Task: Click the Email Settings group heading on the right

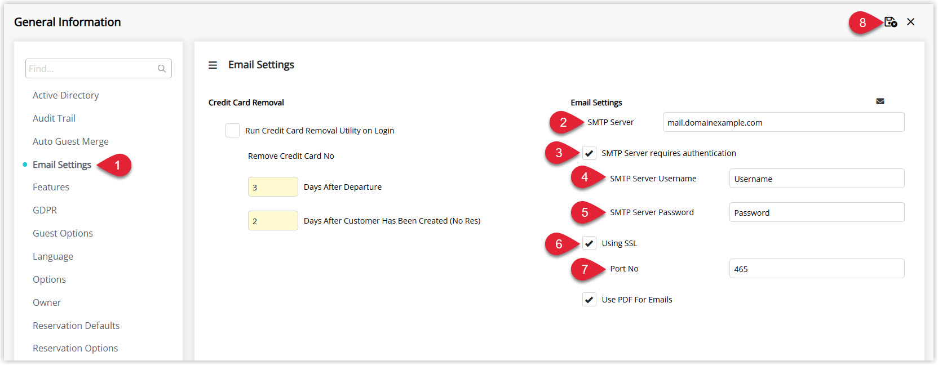Action: tap(596, 103)
